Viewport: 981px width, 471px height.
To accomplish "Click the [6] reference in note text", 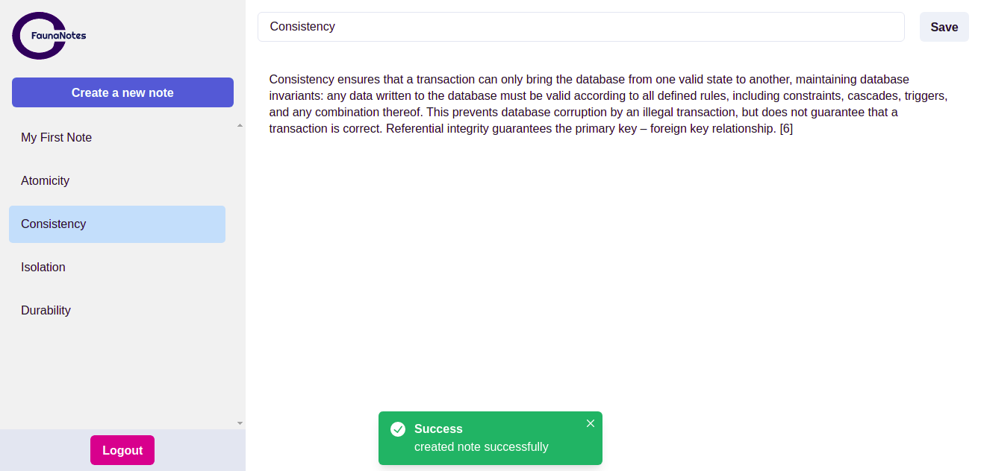I will pos(786,129).
